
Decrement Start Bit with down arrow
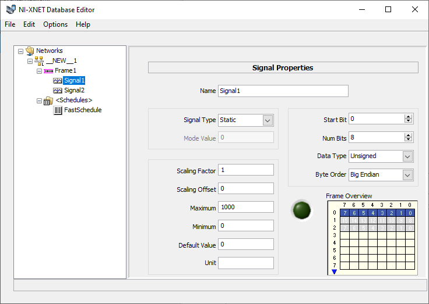pyautogui.click(x=408, y=121)
